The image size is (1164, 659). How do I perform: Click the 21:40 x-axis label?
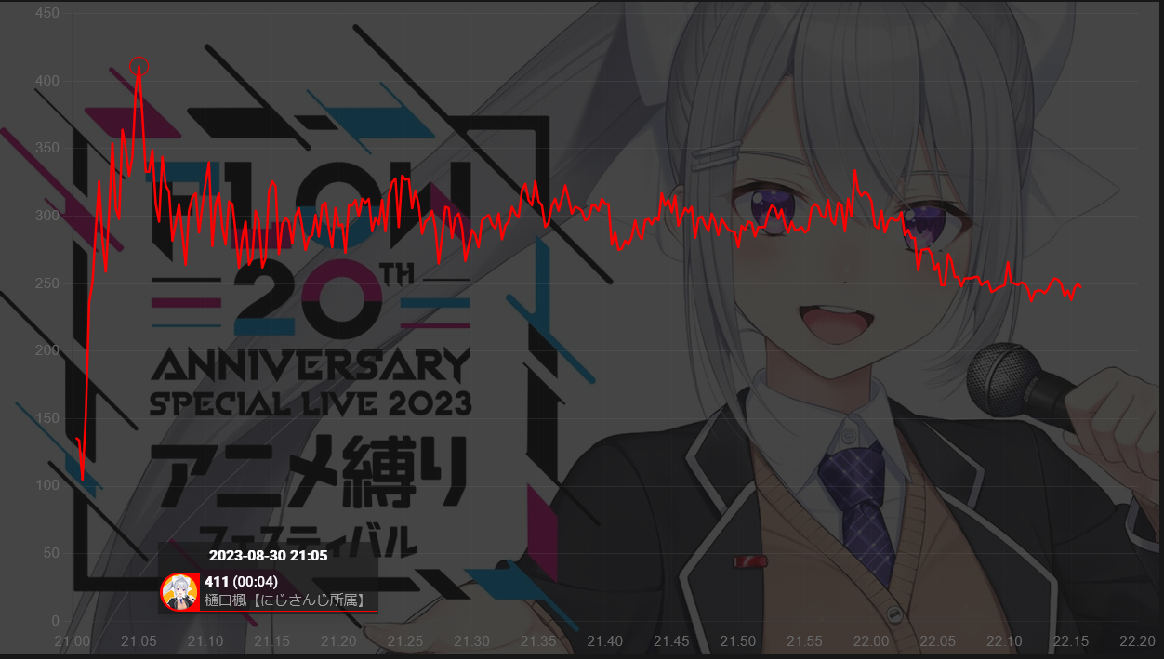605,641
